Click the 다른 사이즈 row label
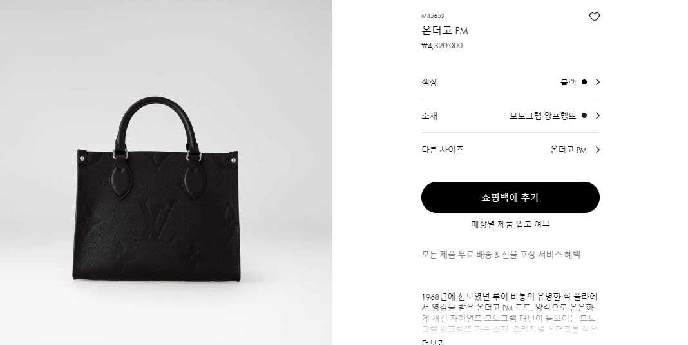Screen dimensions: 688x345 (x=443, y=150)
